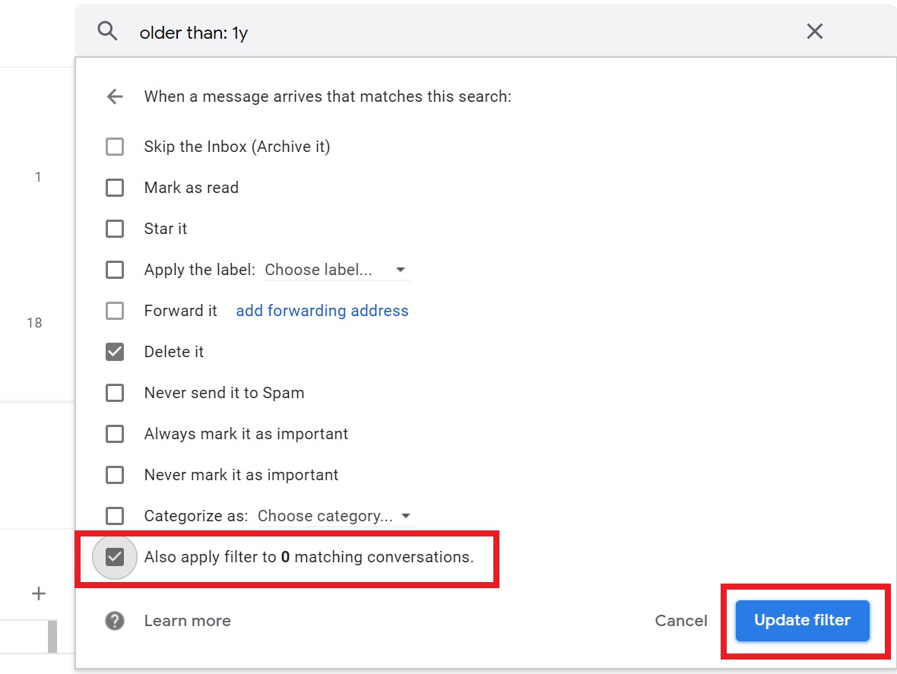Click the Learn more help icon
Viewport: 897px width, 674px height.
pos(114,621)
